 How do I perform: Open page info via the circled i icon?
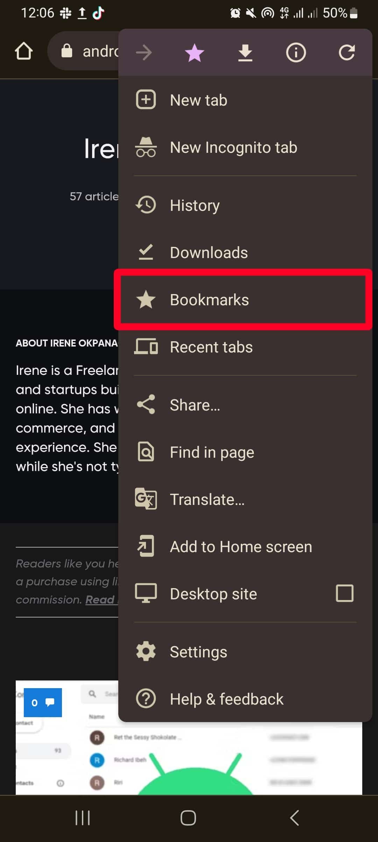296,53
